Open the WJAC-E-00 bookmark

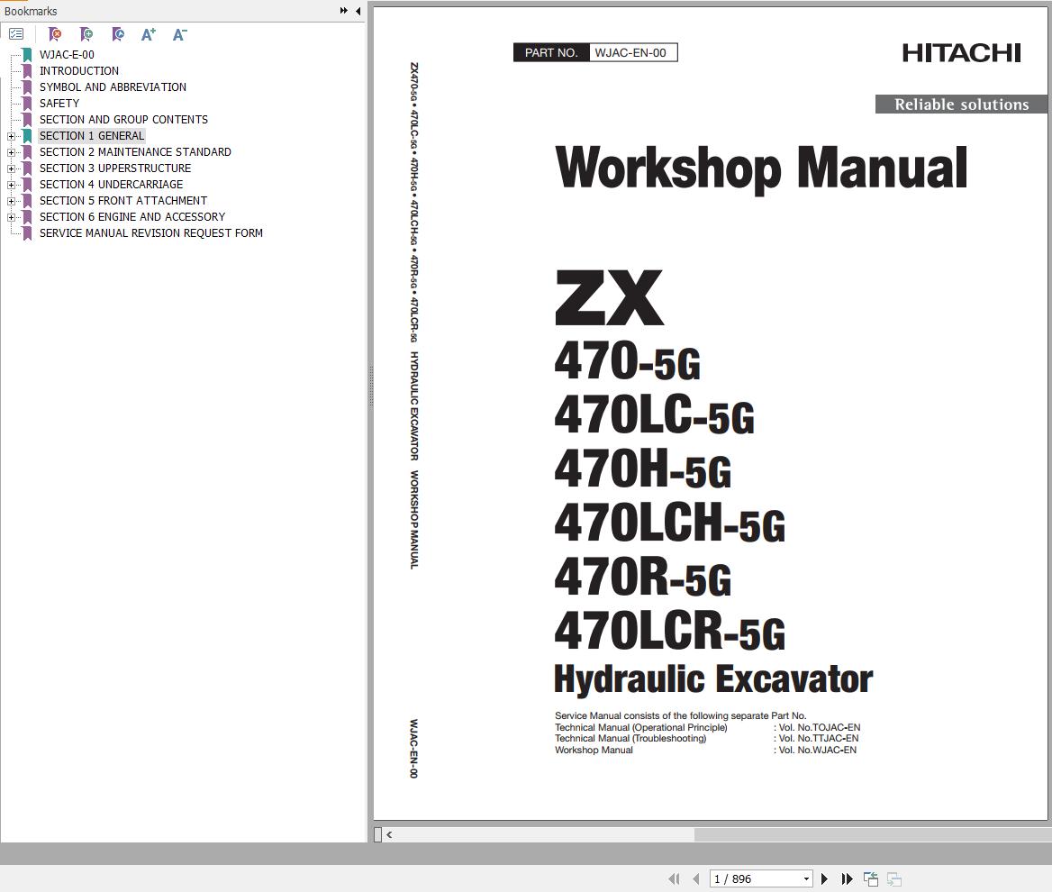tap(67, 54)
